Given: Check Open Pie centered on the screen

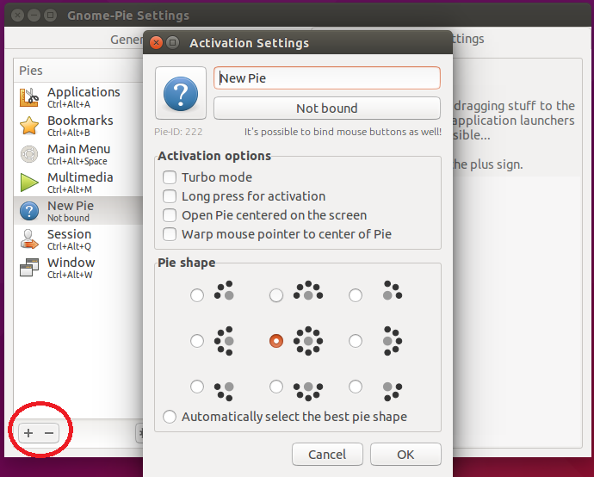Looking at the screenshot, I should click(170, 214).
